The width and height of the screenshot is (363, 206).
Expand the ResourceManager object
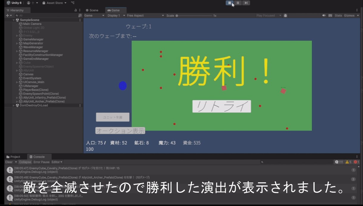click(x=17, y=51)
